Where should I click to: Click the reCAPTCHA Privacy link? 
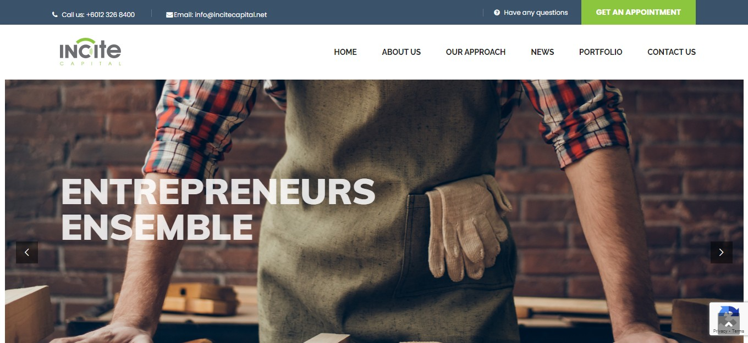coord(719,331)
